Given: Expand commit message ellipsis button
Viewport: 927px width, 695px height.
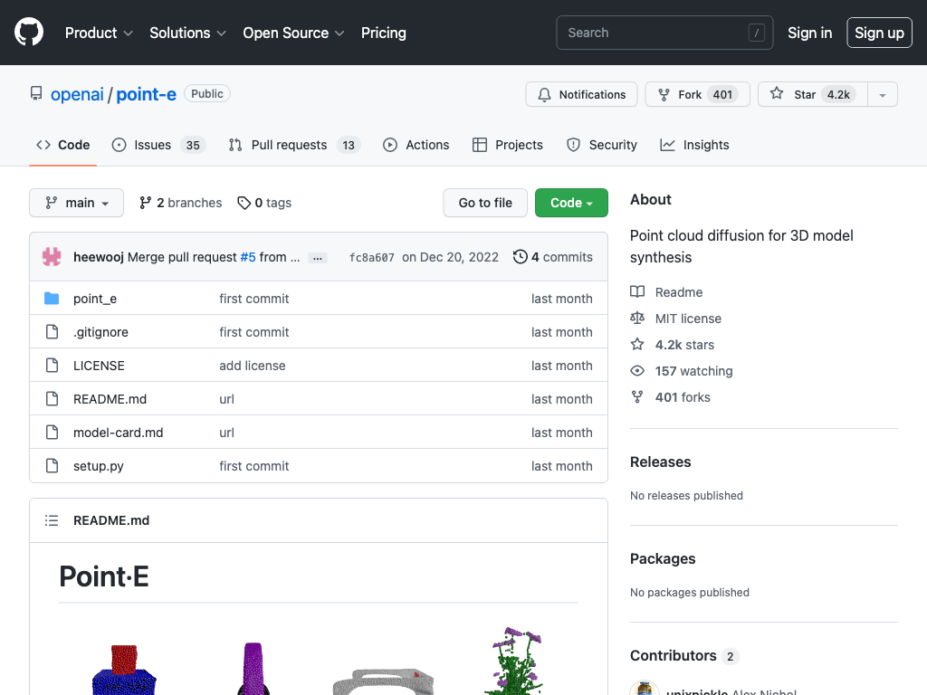Looking at the screenshot, I should point(318,258).
